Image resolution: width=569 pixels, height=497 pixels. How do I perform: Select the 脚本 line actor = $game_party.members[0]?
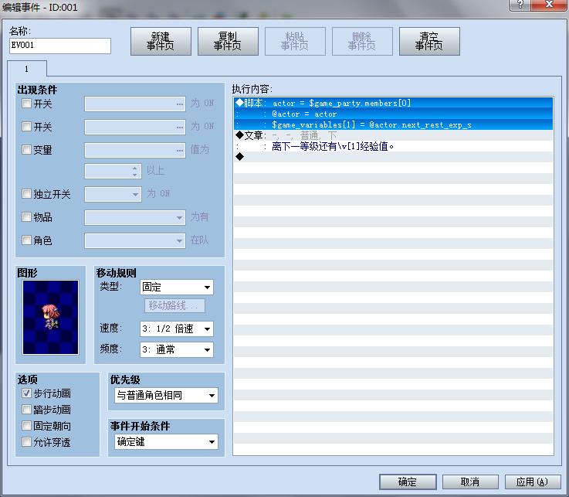(x=394, y=103)
